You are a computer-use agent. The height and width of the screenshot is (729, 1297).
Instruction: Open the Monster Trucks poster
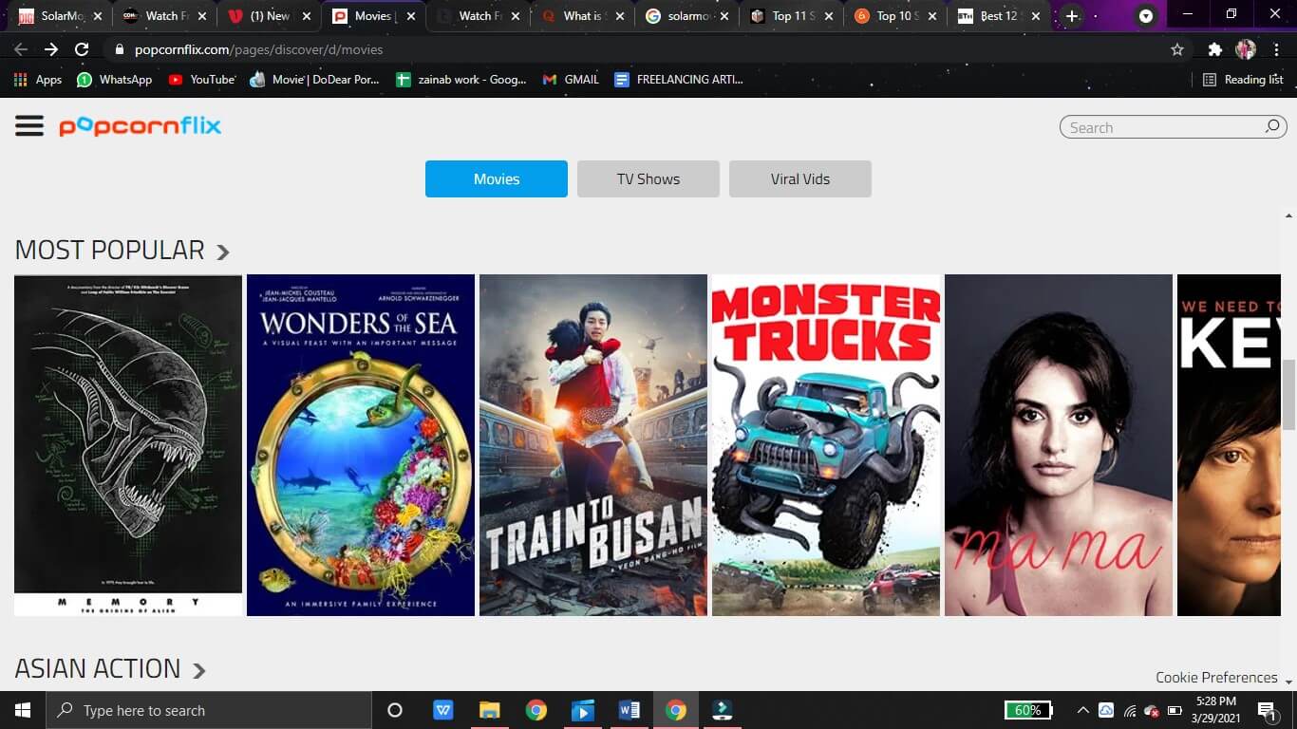(826, 445)
